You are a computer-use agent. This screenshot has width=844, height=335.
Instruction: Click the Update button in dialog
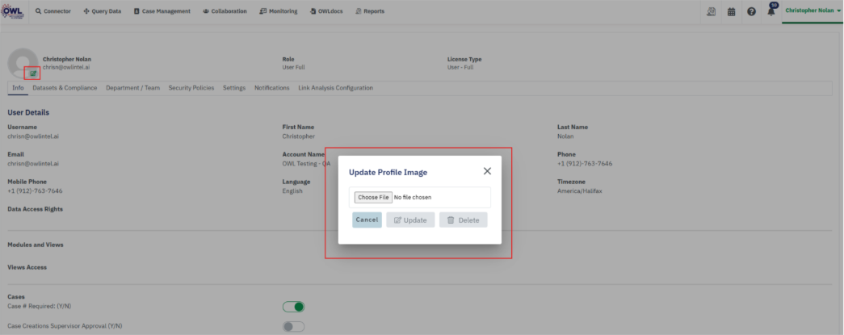[410, 220]
